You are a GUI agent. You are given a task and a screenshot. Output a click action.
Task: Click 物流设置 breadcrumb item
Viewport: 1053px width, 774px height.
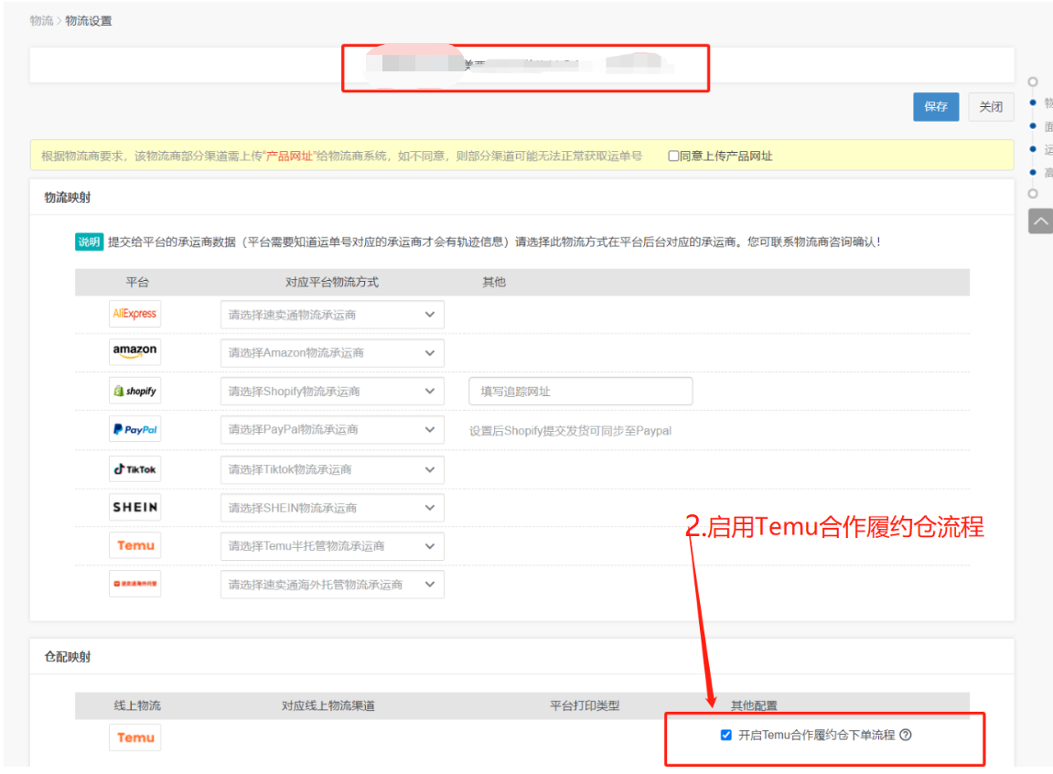[x=89, y=21]
